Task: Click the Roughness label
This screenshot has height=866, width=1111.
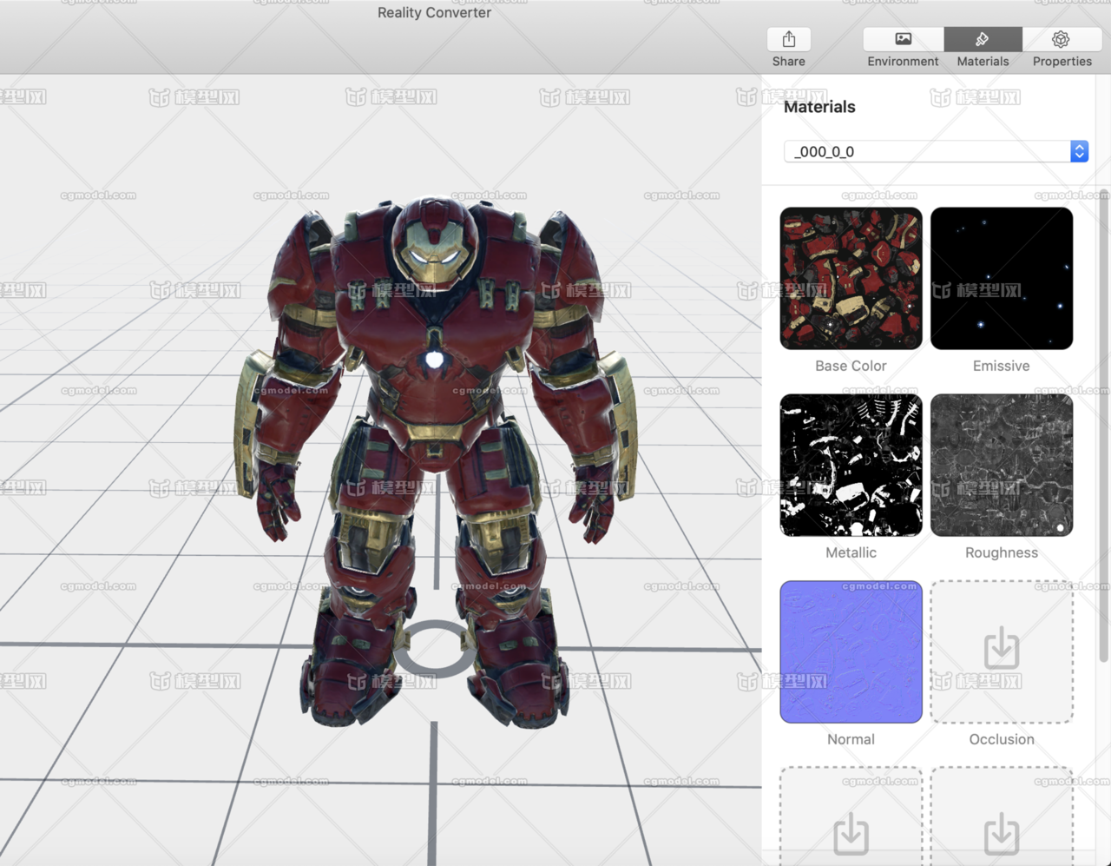Action: 1001,552
